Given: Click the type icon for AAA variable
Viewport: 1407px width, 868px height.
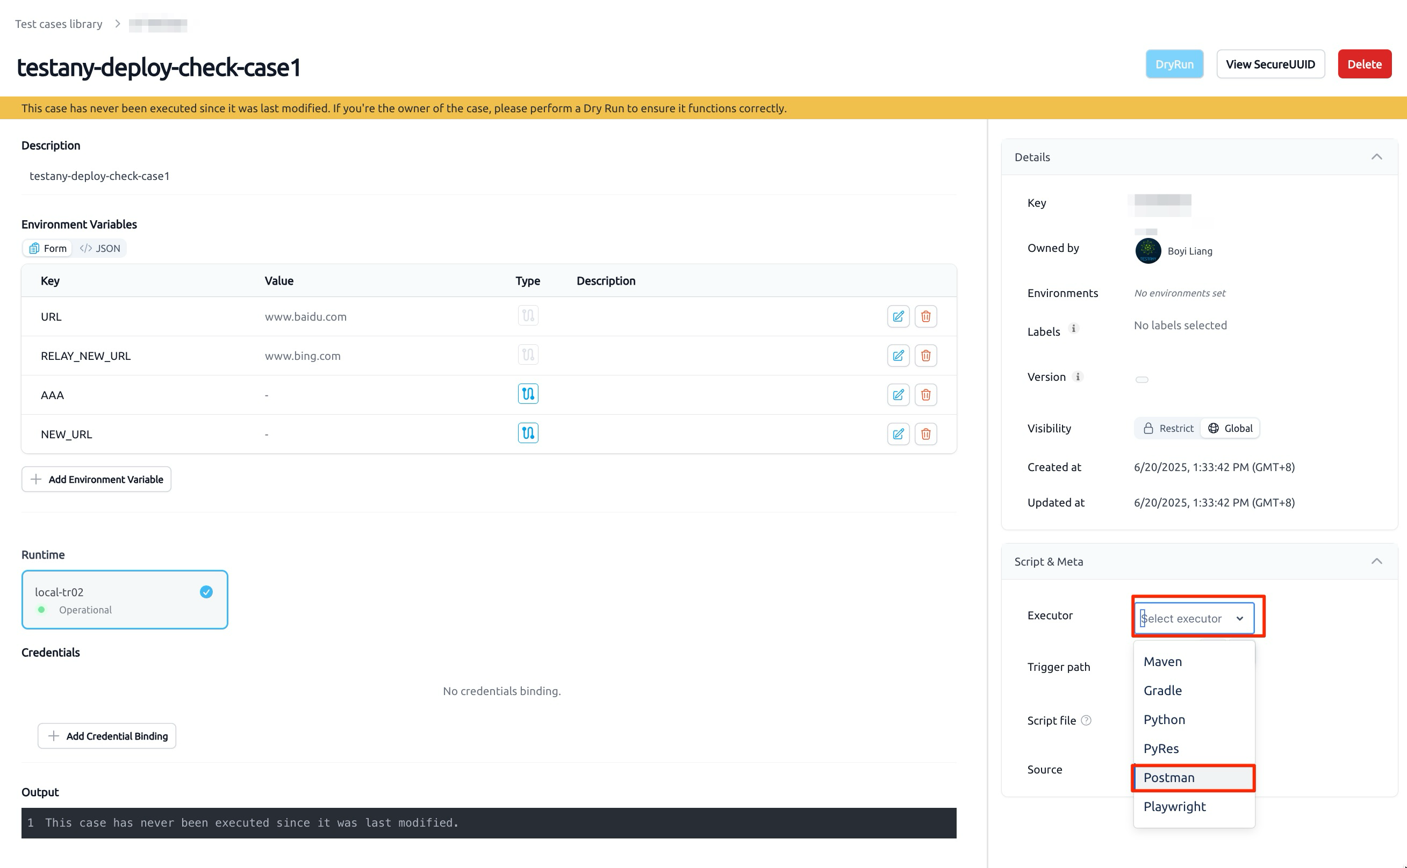Looking at the screenshot, I should 528,394.
